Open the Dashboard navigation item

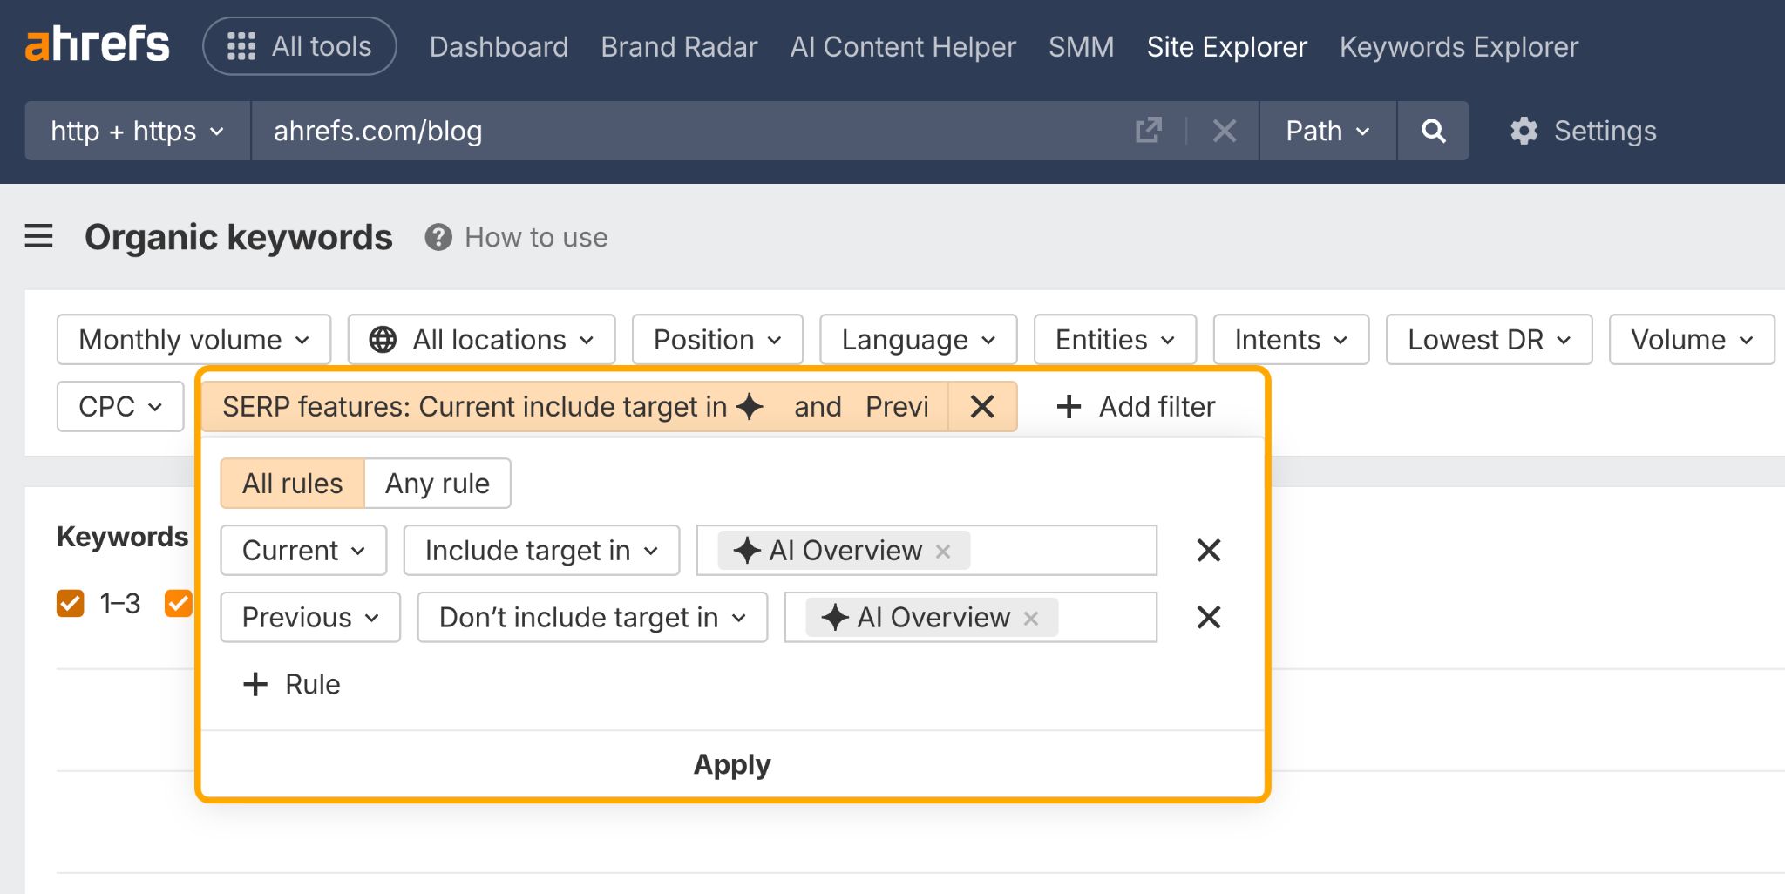point(499,46)
